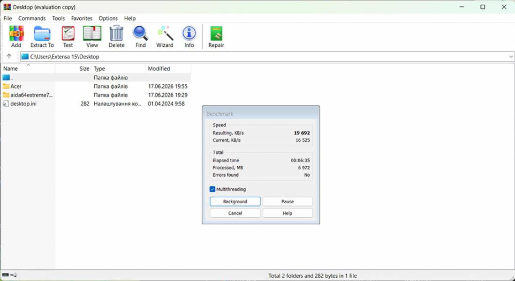The width and height of the screenshot is (515, 281).
Task: Click the drive icon in status bar
Action: click(5, 275)
